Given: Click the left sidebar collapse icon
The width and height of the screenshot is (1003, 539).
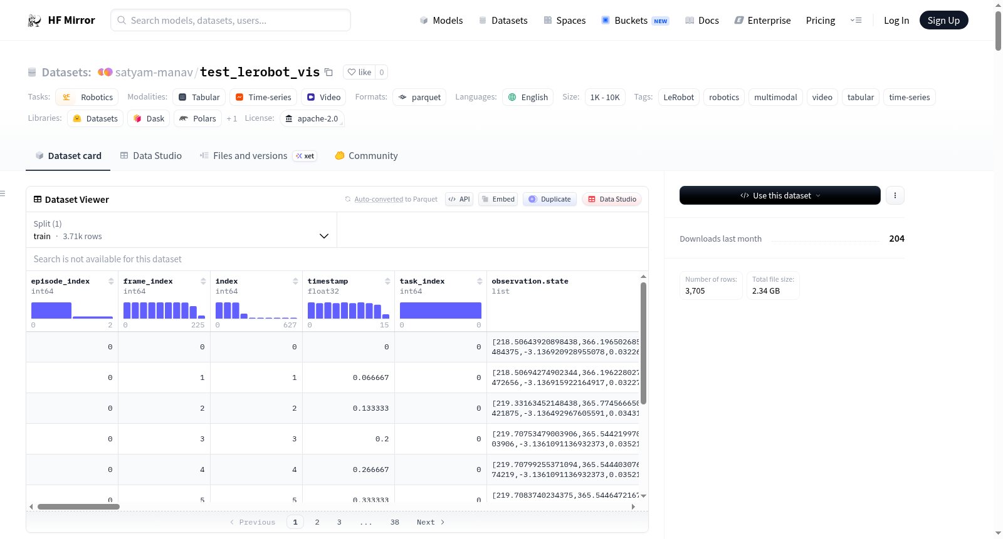Looking at the screenshot, I should 3,193.
